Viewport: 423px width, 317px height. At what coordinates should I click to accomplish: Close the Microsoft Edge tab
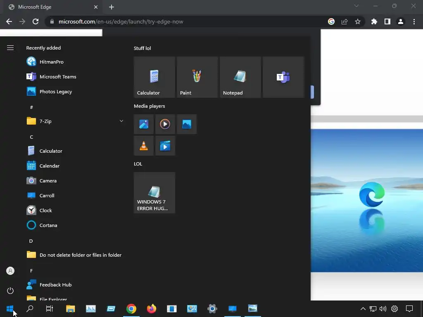coord(96,7)
